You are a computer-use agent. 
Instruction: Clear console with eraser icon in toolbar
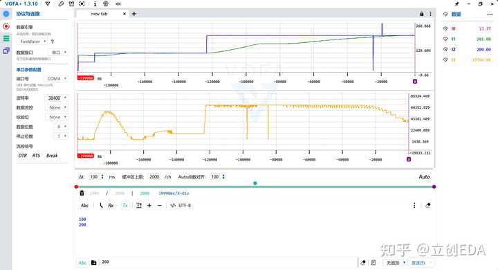coord(428,206)
